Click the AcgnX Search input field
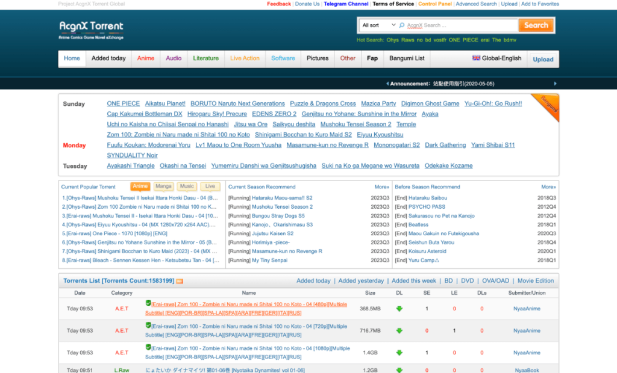 click(462, 25)
